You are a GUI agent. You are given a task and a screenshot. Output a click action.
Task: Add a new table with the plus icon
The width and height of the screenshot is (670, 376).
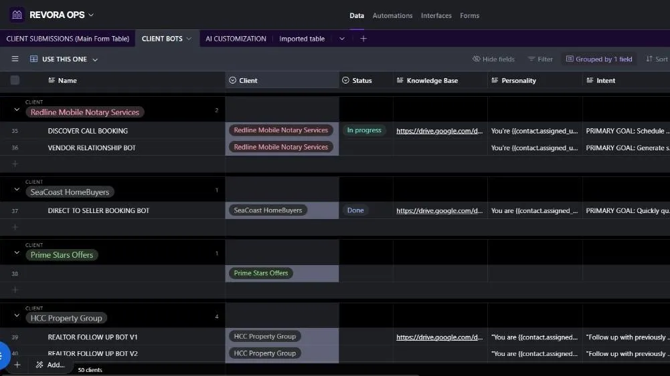coord(363,38)
